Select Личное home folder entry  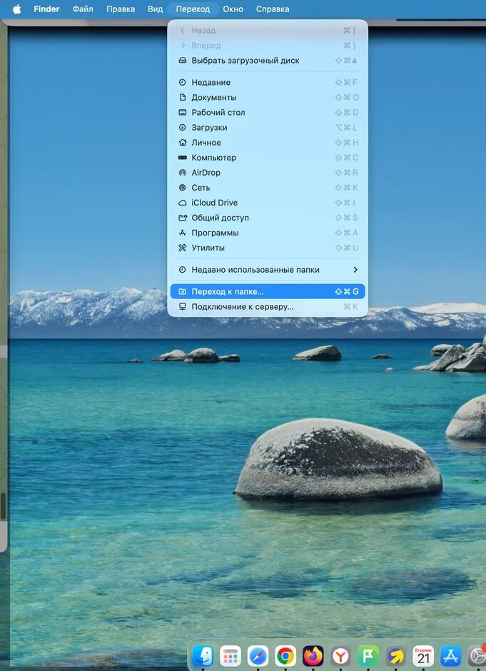268,143
